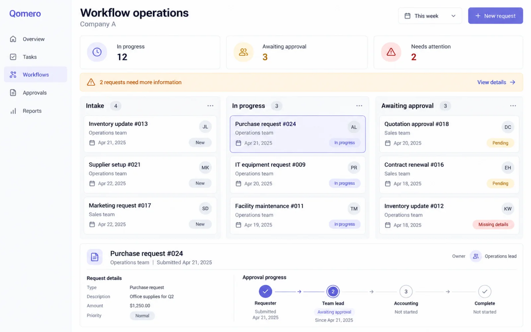Open the Awaiting approval column options menu
This screenshot has width=531, height=332.
(x=513, y=106)
